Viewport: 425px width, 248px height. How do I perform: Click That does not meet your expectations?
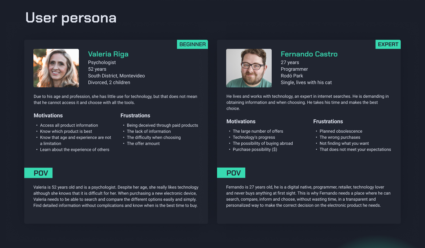[355, 150]
